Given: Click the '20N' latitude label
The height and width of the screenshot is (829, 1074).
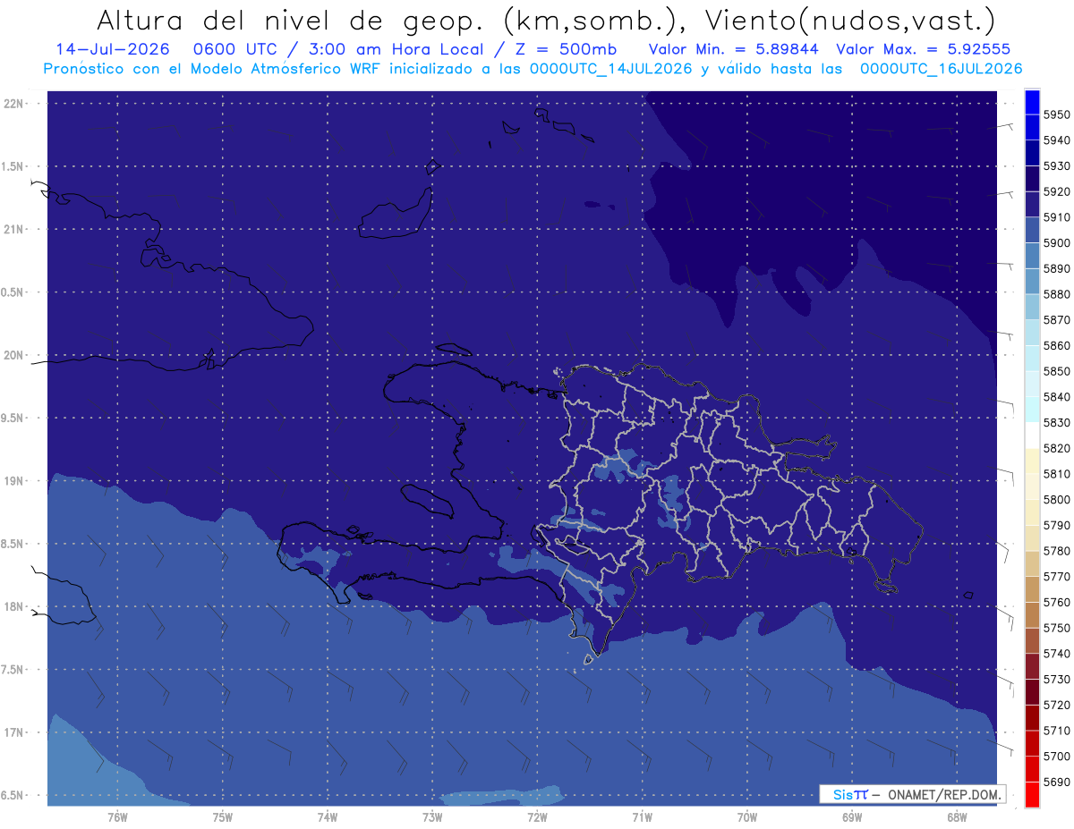Looking at the screenshot, I should [x=14, y=355].
